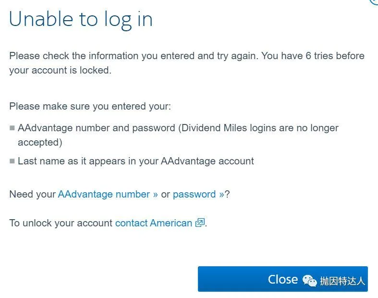Follow the password reset link
This screenshot has width=378, height=298.
coord(198,194)
